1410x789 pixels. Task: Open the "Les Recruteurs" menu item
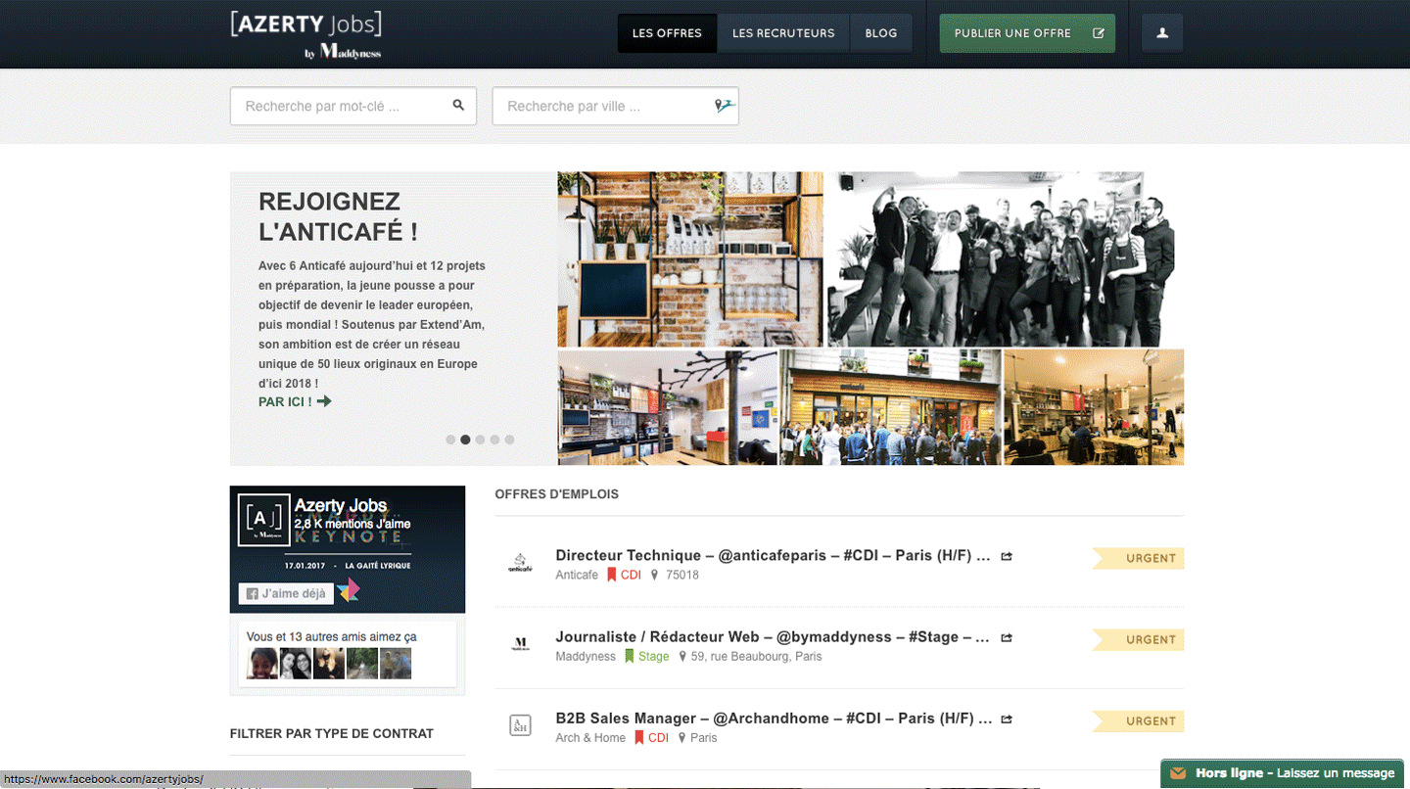pyautogui.click(x=783, y=33)
